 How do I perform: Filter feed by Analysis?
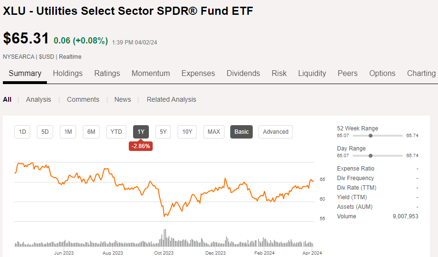[x=38, y=99]
